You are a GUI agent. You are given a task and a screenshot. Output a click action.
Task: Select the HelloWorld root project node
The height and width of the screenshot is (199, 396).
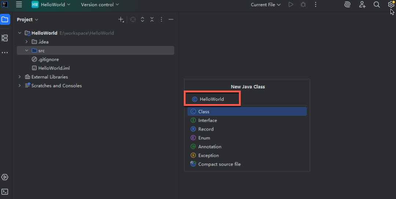tap(95, 33)
